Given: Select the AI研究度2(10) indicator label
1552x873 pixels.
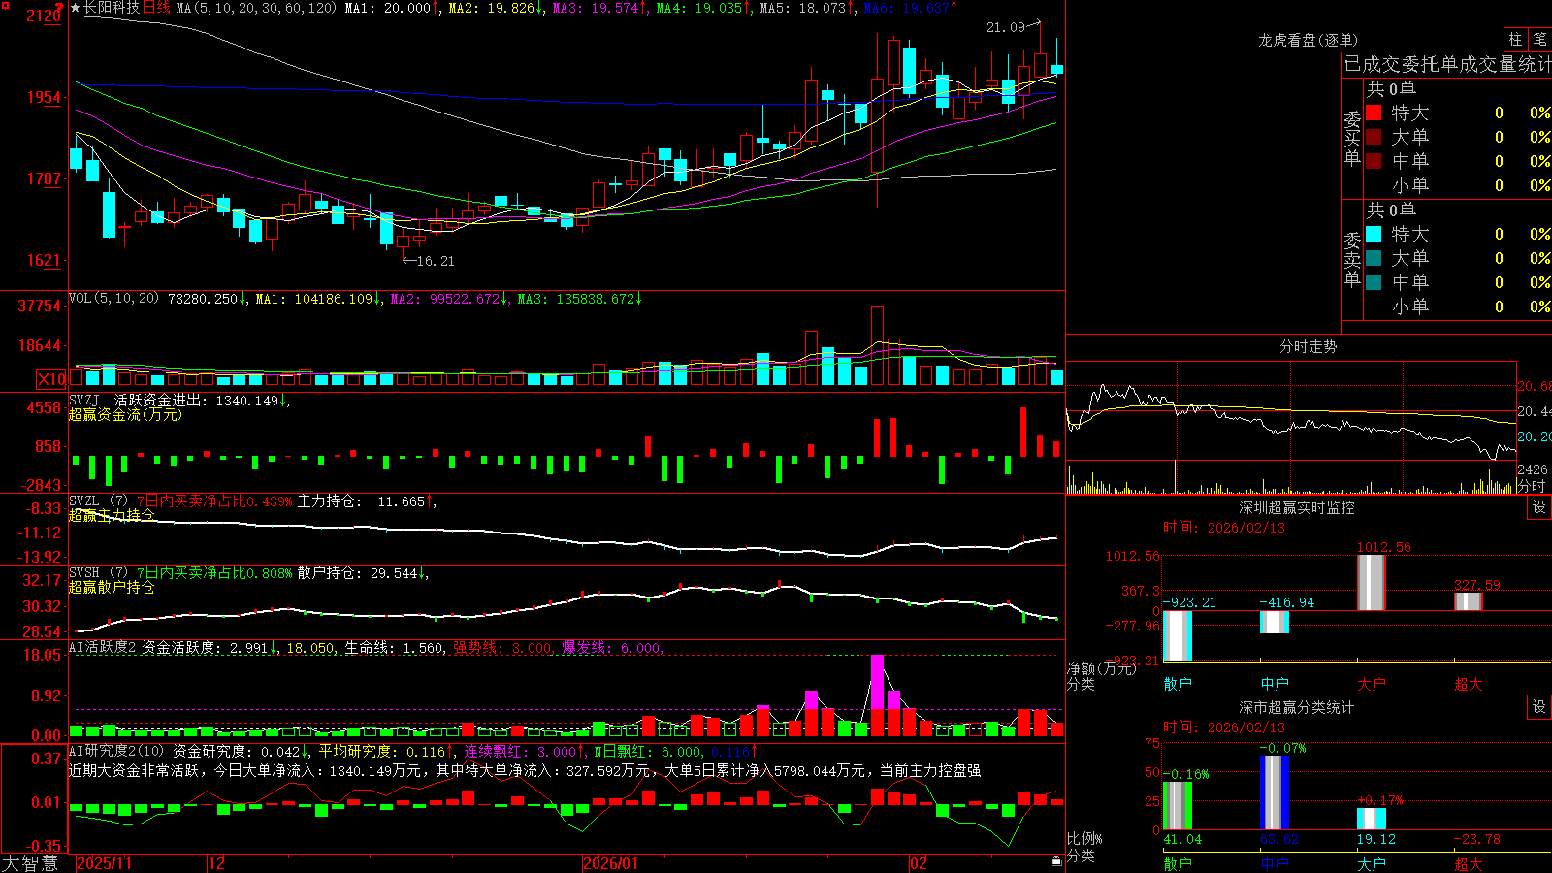Looking at the screenshot, I should [116, 751].
